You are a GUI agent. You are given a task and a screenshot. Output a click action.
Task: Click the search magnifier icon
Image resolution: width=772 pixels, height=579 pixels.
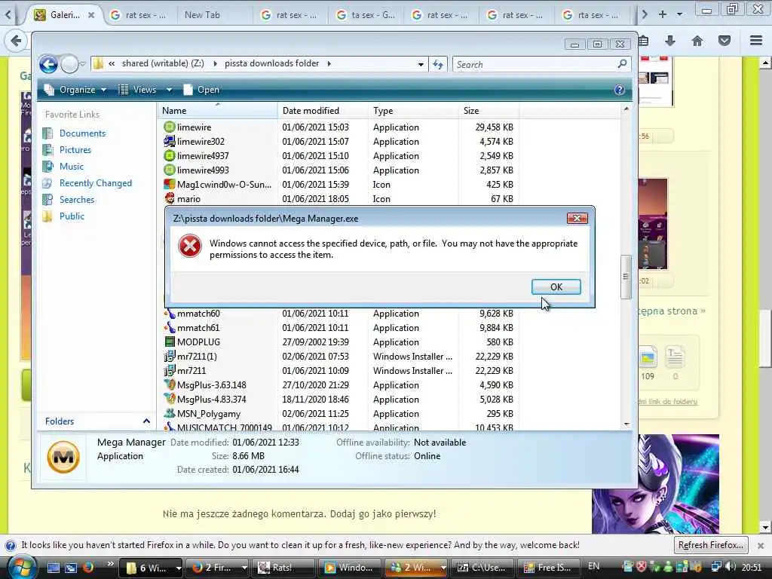(x=622, y=63)
